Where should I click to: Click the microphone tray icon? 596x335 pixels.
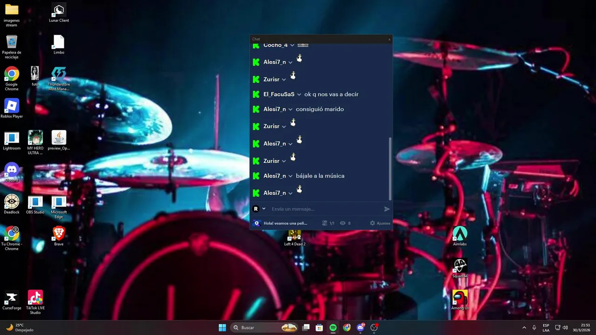click(534, 328)
